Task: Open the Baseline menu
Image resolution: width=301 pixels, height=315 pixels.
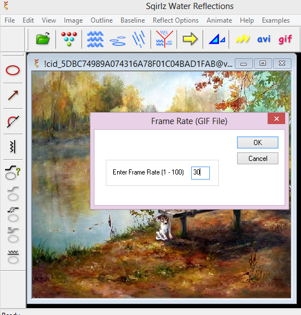Action: 132,20
